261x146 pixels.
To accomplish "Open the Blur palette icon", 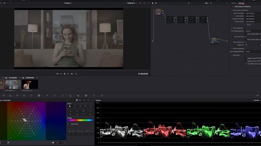I will tap(78, 96).
